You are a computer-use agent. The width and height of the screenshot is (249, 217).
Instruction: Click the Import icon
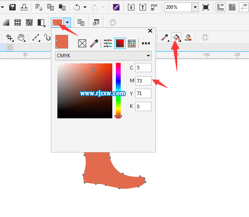[131, 7]
